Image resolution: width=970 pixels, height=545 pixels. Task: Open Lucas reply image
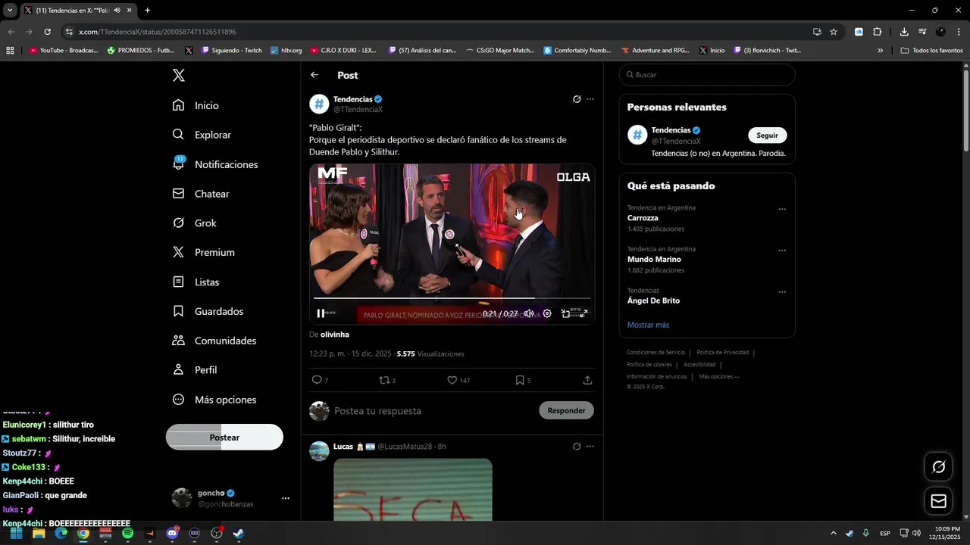tap(413, 489)
